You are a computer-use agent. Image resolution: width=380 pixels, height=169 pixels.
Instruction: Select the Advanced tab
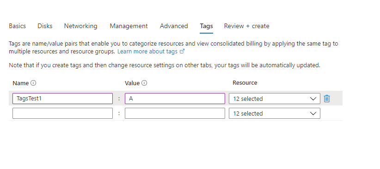coord(174,26)
